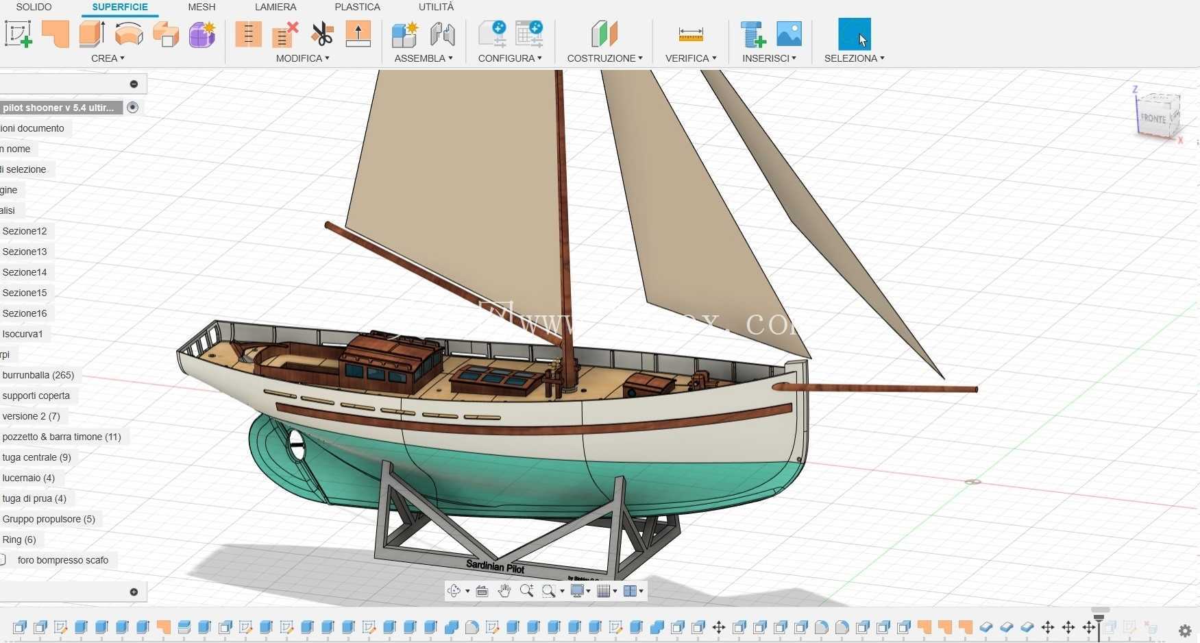Switch to the SOLIDO tab

[34, 7]
